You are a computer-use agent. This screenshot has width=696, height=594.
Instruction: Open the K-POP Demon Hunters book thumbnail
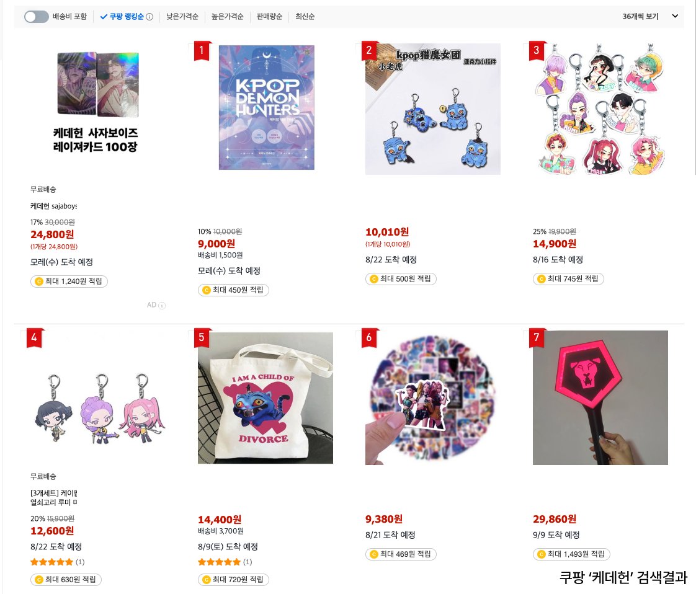pyautogui.click(x=266, y=107)
